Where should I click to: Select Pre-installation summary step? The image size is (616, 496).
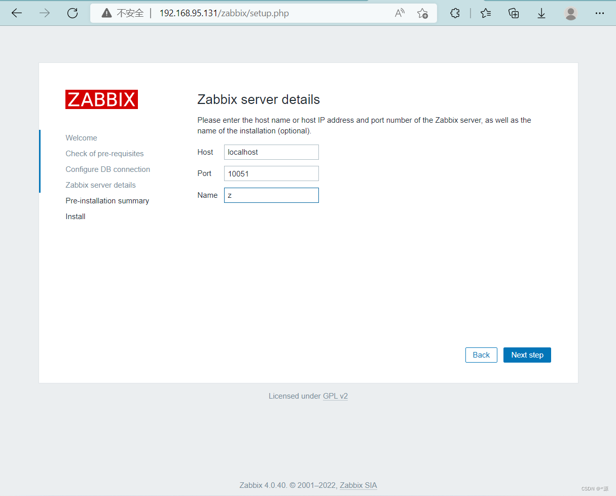click(107, 201)
